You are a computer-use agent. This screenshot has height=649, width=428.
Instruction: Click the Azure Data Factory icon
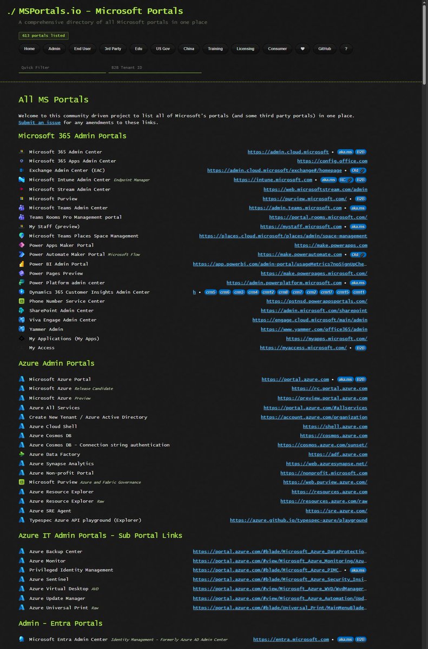[22, 454]
